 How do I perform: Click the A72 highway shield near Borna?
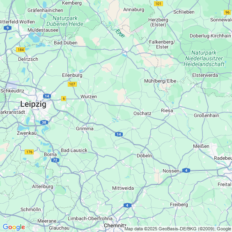click(x=55, y=160)
